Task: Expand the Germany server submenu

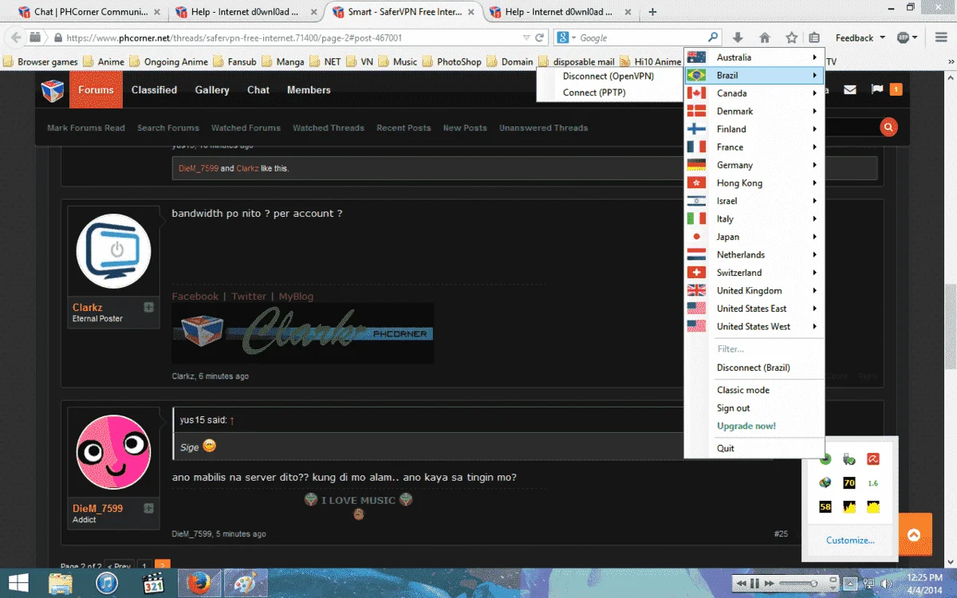Action: pyautogui.click(x=754, y=165)
